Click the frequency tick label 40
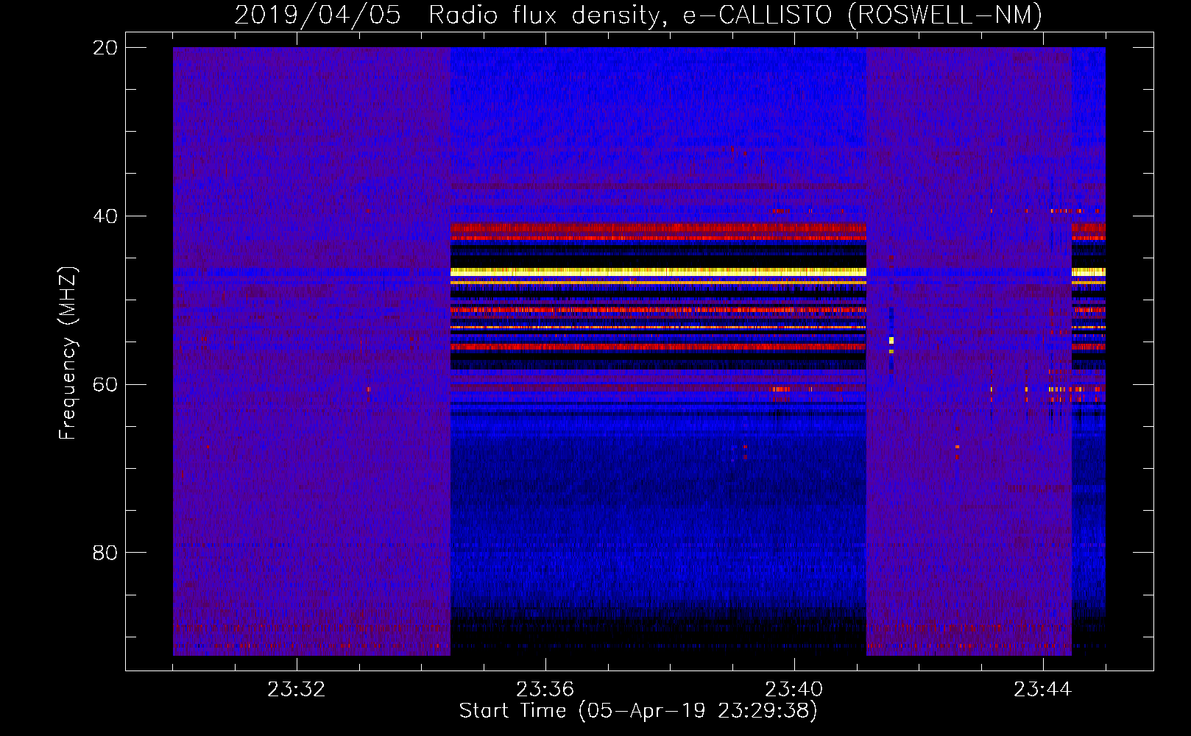The width and height of the screenshot is (1191, 736). pyautogui.click(x=105, y=216)
